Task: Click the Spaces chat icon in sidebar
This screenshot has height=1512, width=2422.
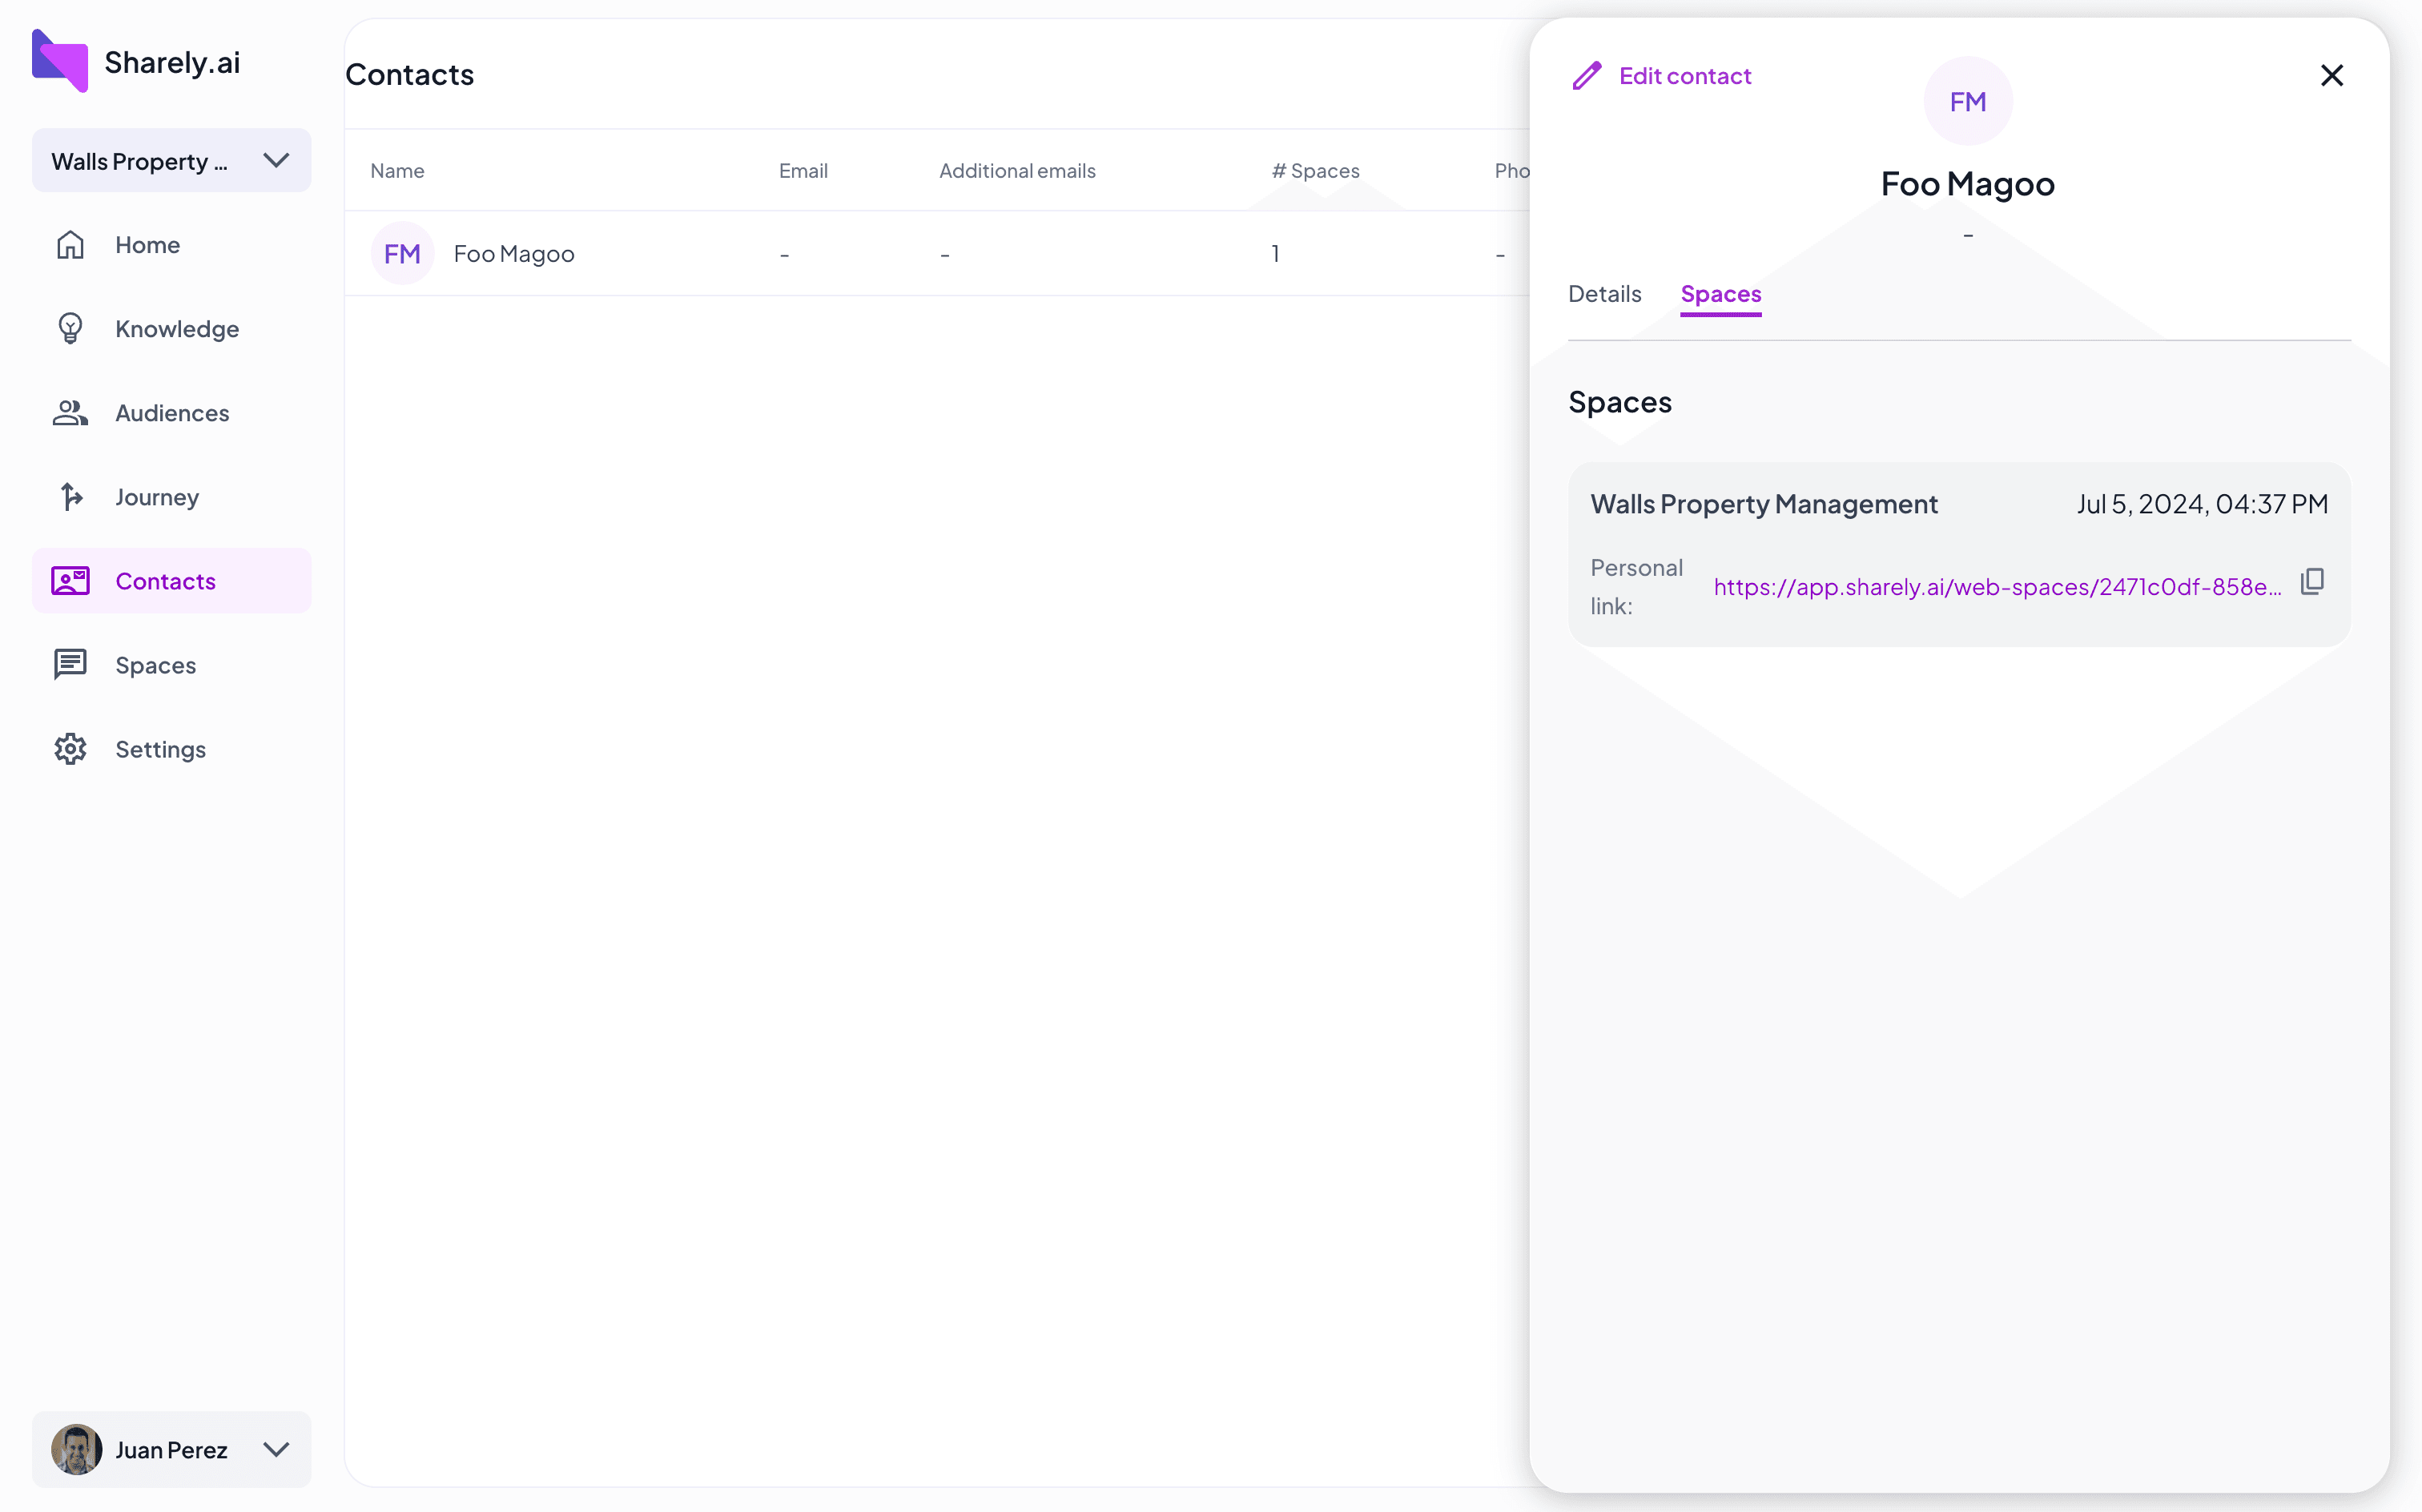Action: [70, 665]
